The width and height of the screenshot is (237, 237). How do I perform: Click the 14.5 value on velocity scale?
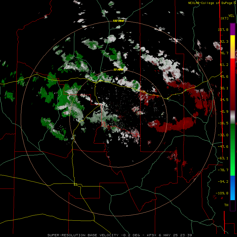pyautogui.click(x=224, y=100)
